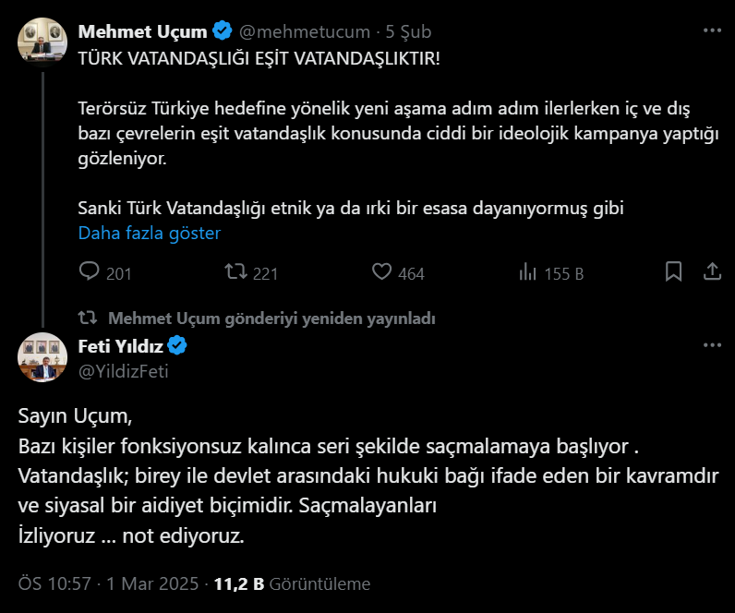The image size is (735, 613).
Task: Bookmark Mehmet Uçum's post
Action: (674, 272)
